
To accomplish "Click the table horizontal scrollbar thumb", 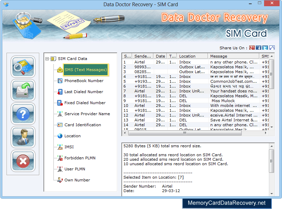I will 185,133.
